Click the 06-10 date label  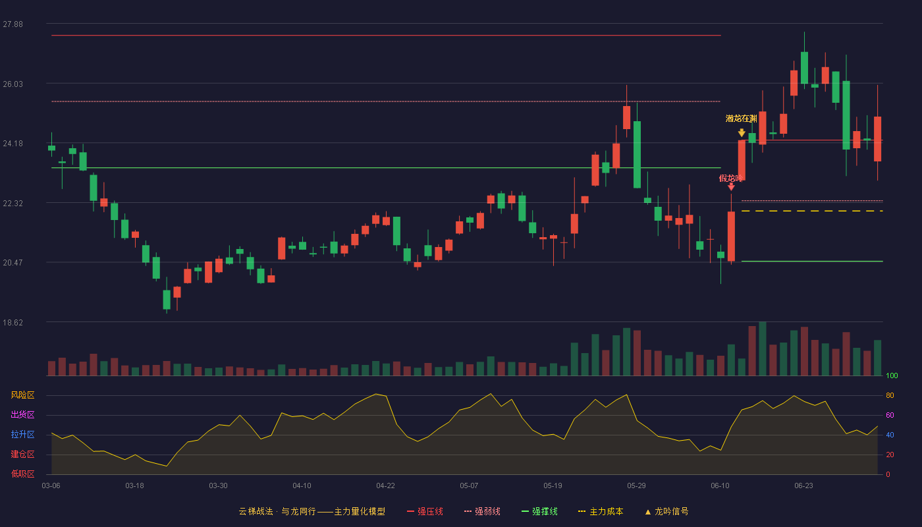[x=720, y=485]
